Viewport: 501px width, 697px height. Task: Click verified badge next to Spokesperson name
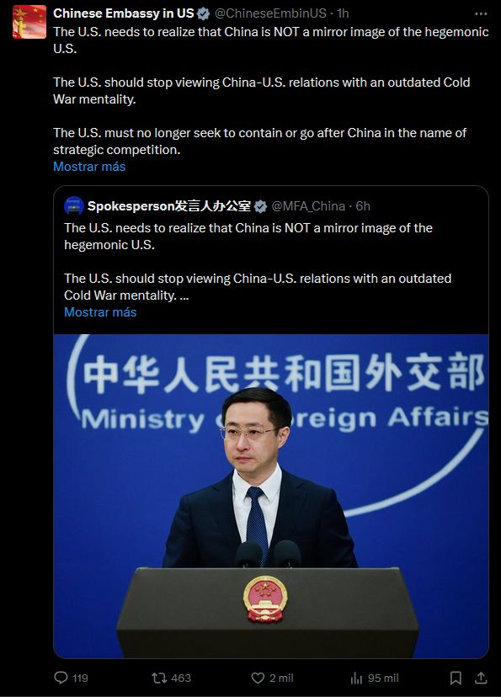point(260,206)
